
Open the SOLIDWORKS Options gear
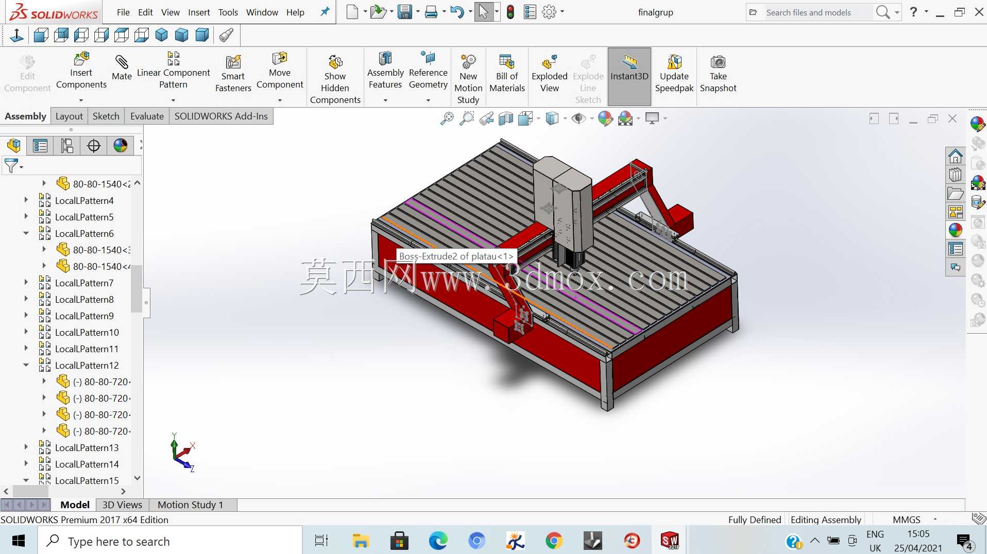click(550, 12)
